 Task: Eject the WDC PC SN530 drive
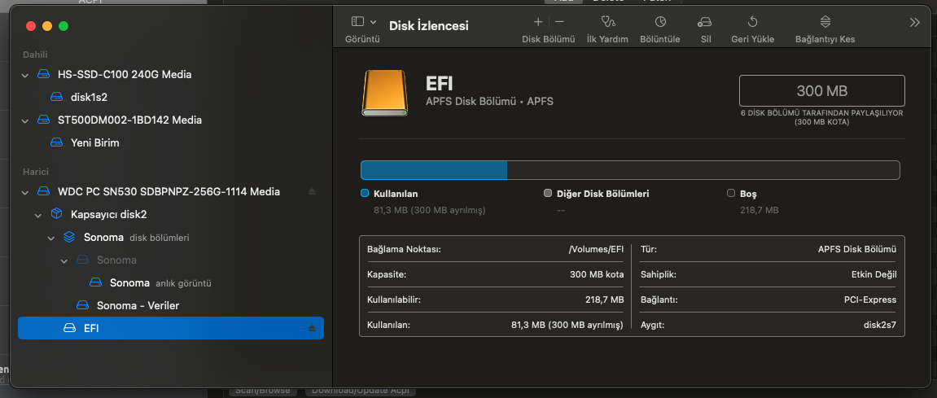[311, 191]
